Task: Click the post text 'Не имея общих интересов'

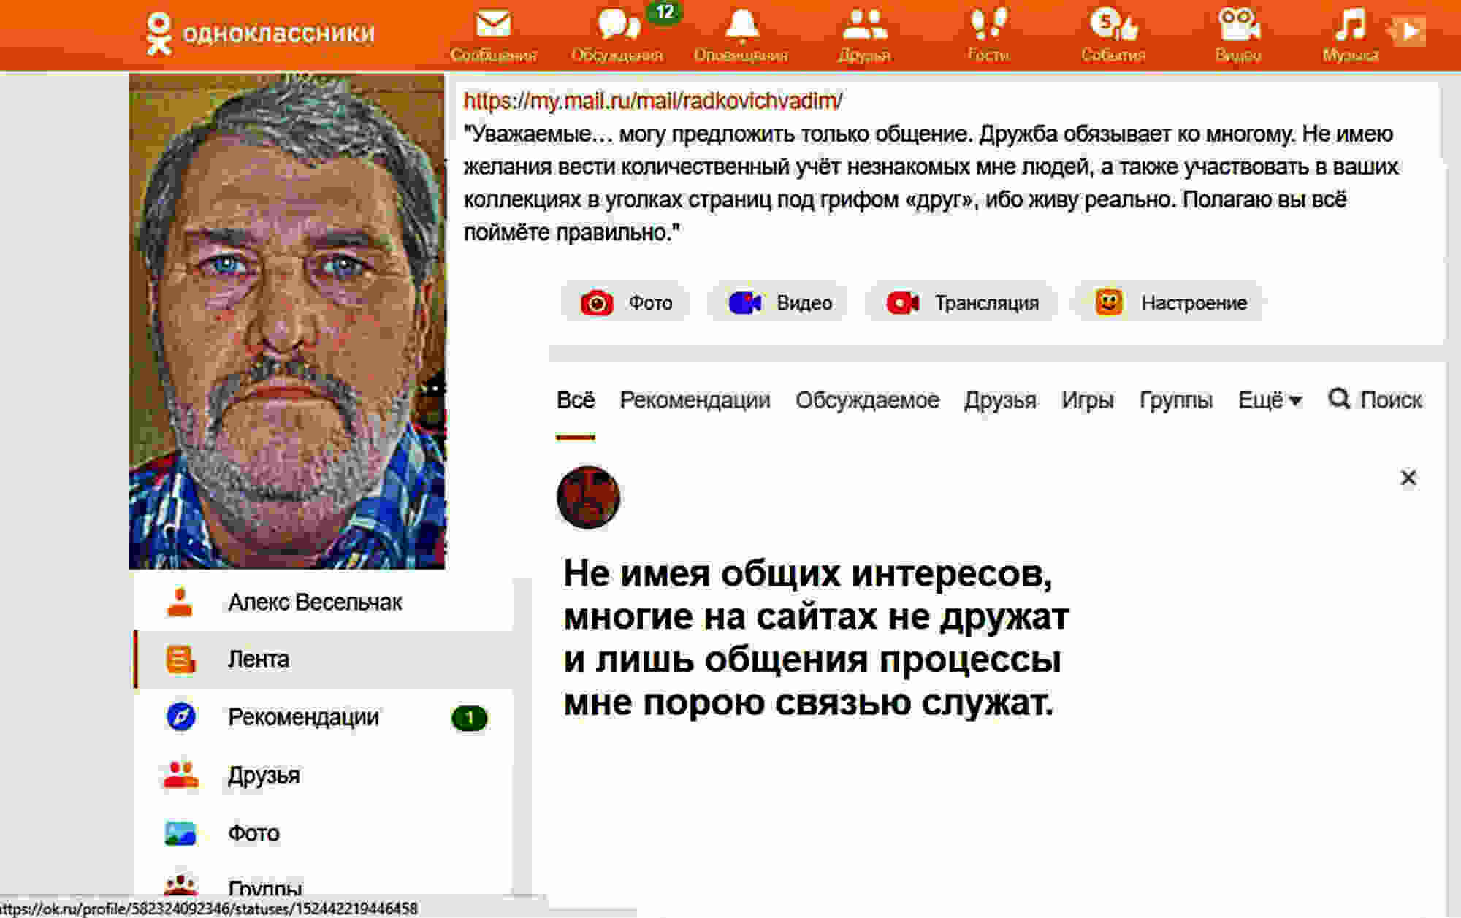Action: click(x=807, y=574)
